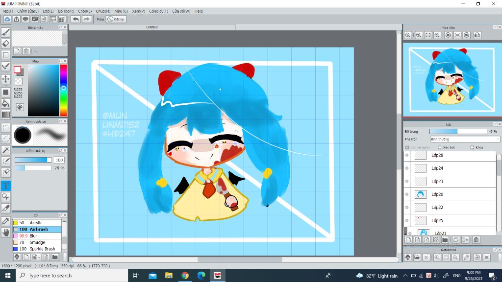The height and width of the screenshot is (282, 502).
Task: Flip canvas horizontally in navigator
Action: (x=477, y=35)
